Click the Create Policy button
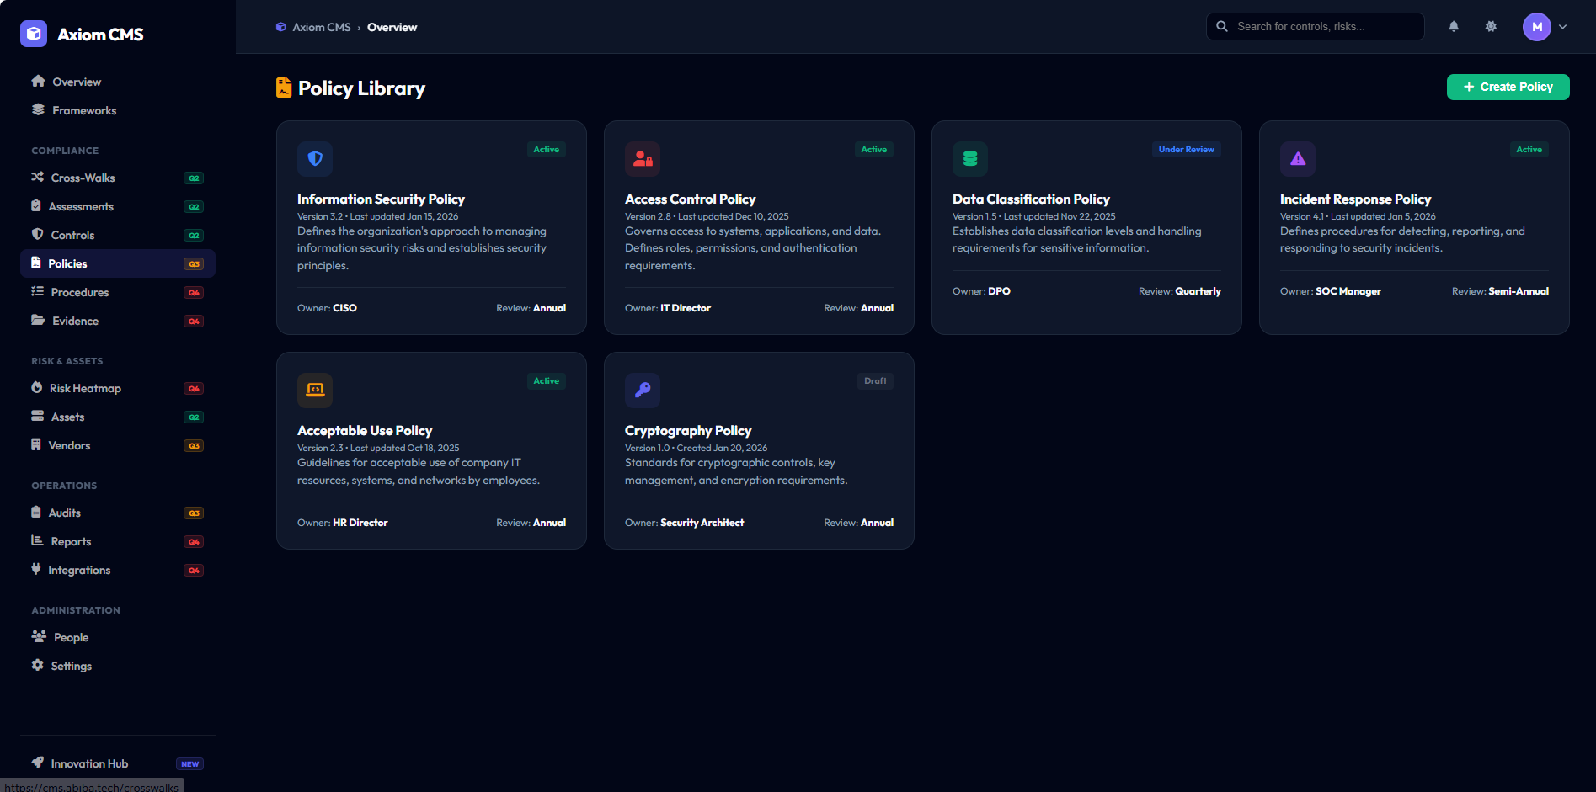Image resolution: width=1596 pixels, height=792 pixels. click(1508, 87)
